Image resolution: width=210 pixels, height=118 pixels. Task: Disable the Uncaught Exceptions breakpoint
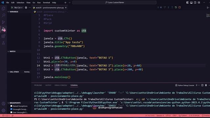point(11,109)
